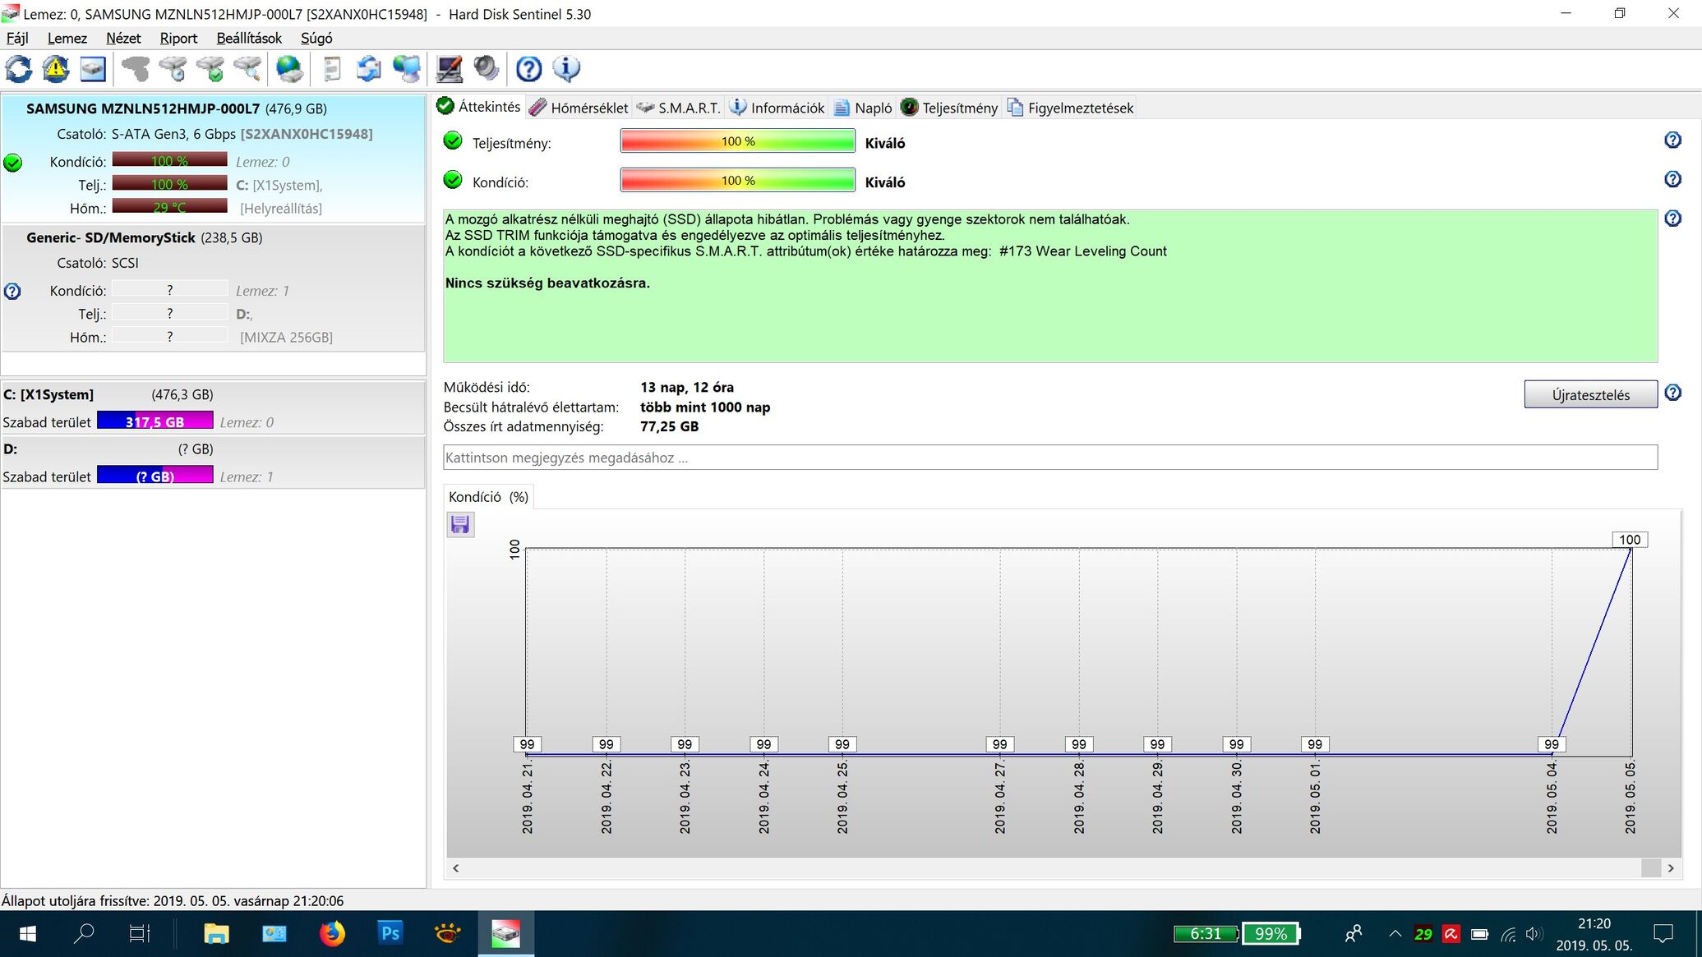Screen dimensions: 1702x957
Task: Click the Kondíció 100% gradient bar
Action: [738, 180]
